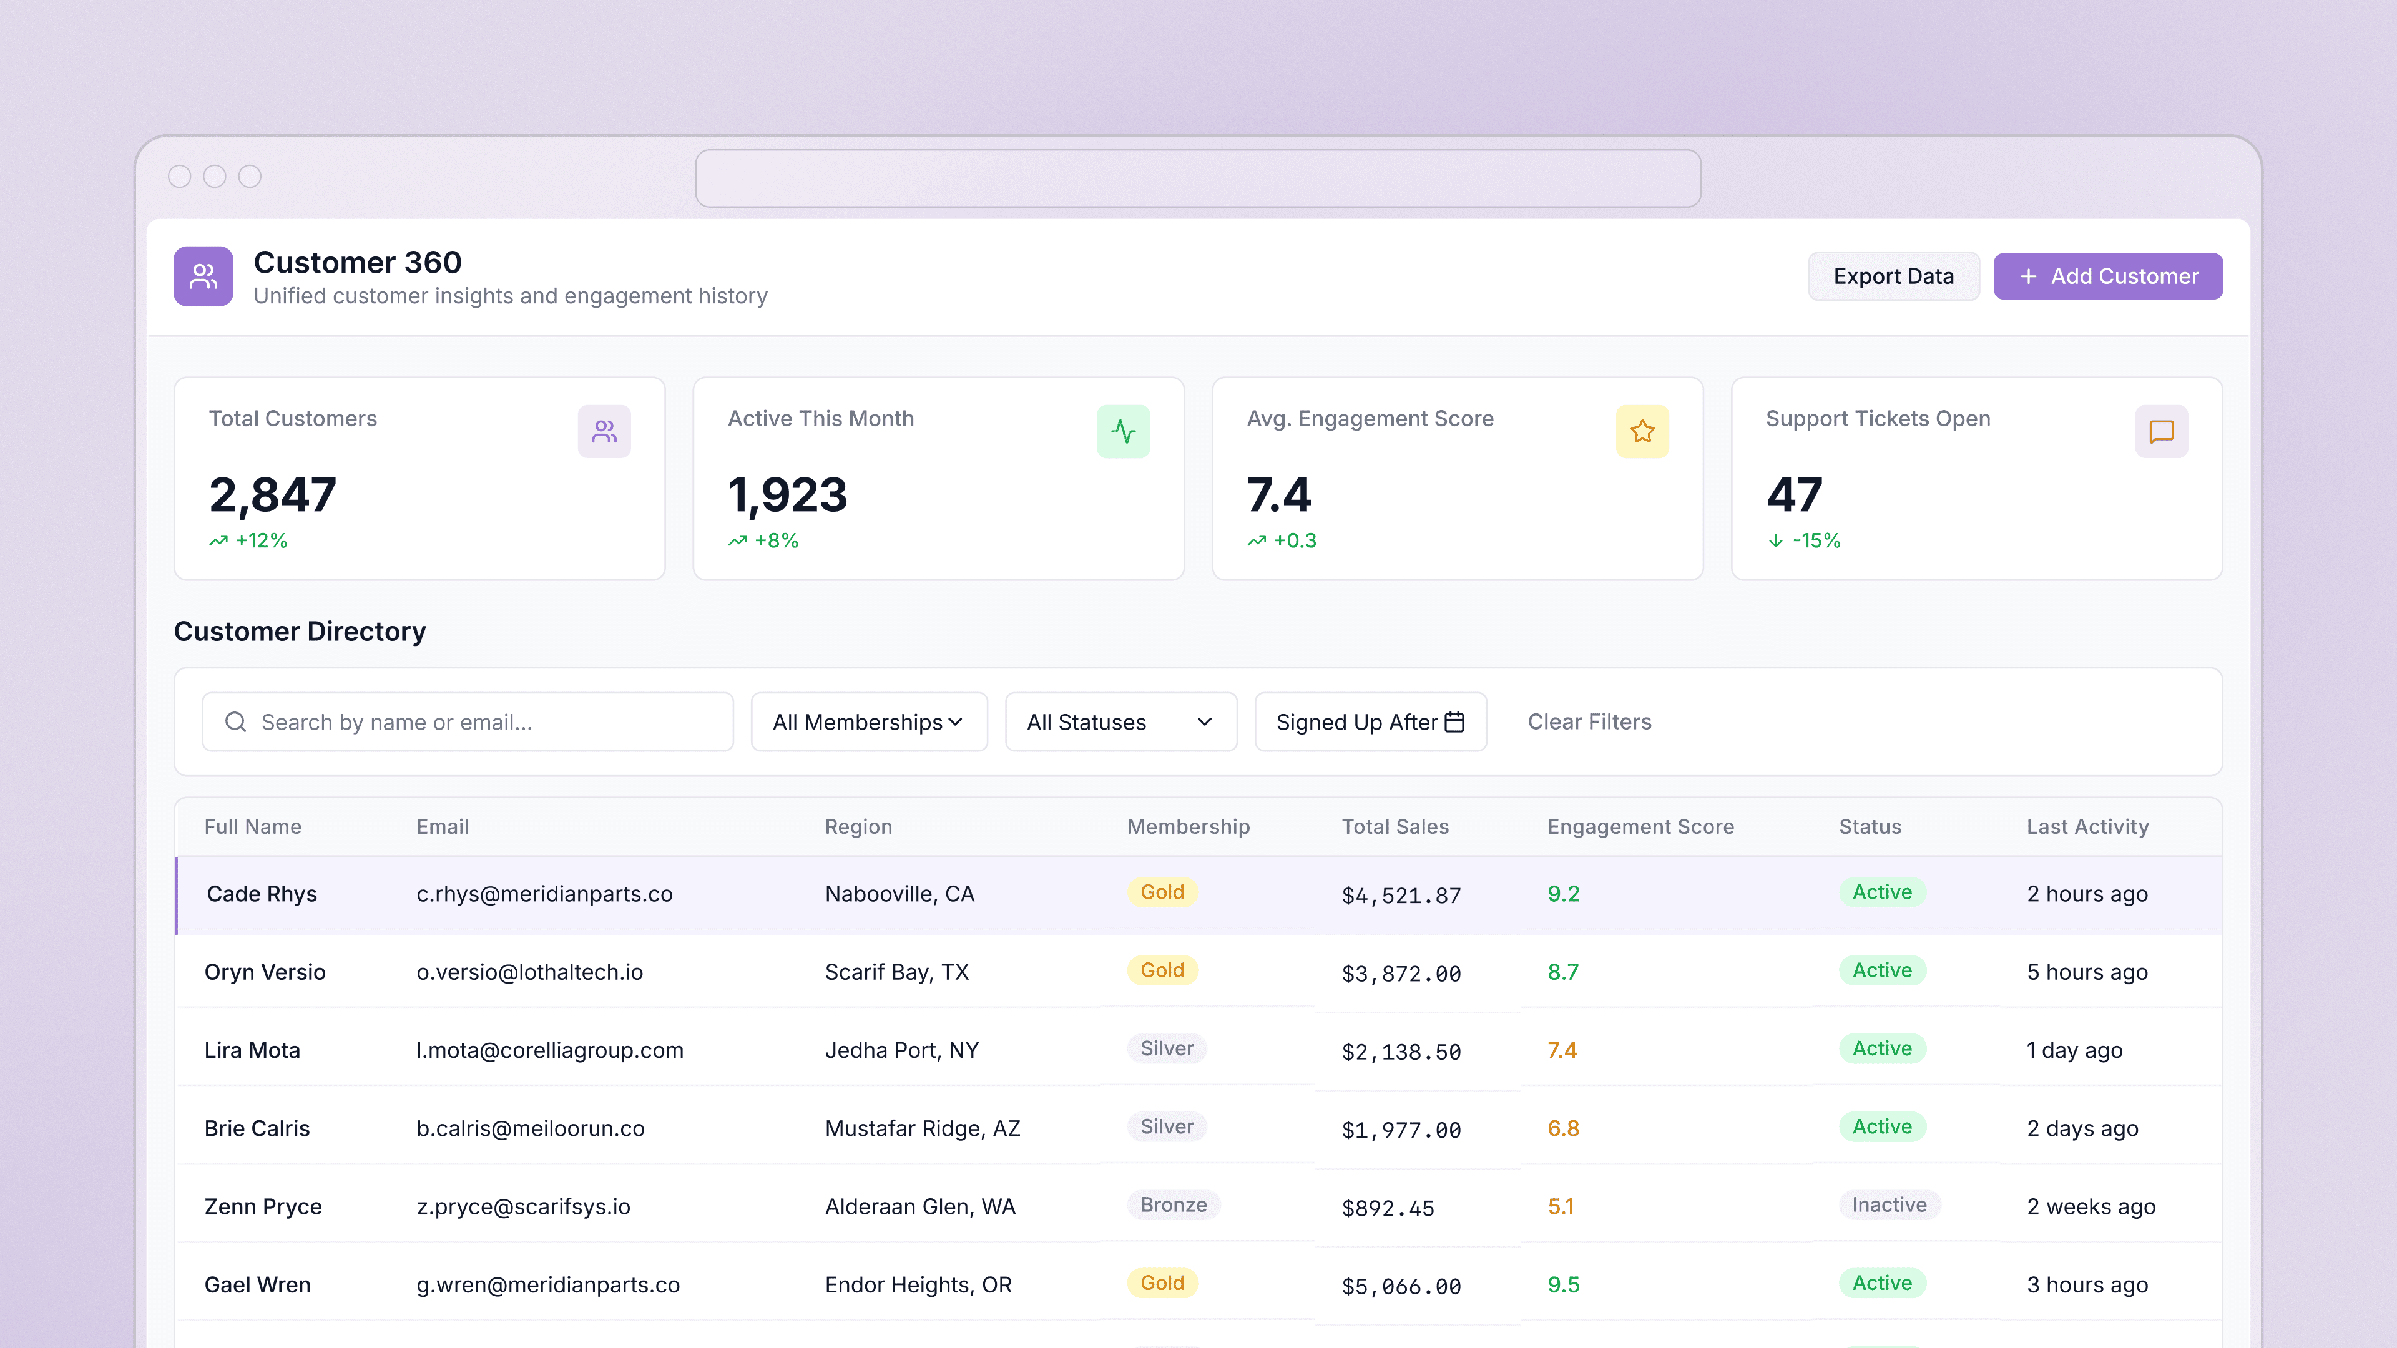
Task: Click the Active status badge for Gael Wren
Action: click(1881, 1283)
